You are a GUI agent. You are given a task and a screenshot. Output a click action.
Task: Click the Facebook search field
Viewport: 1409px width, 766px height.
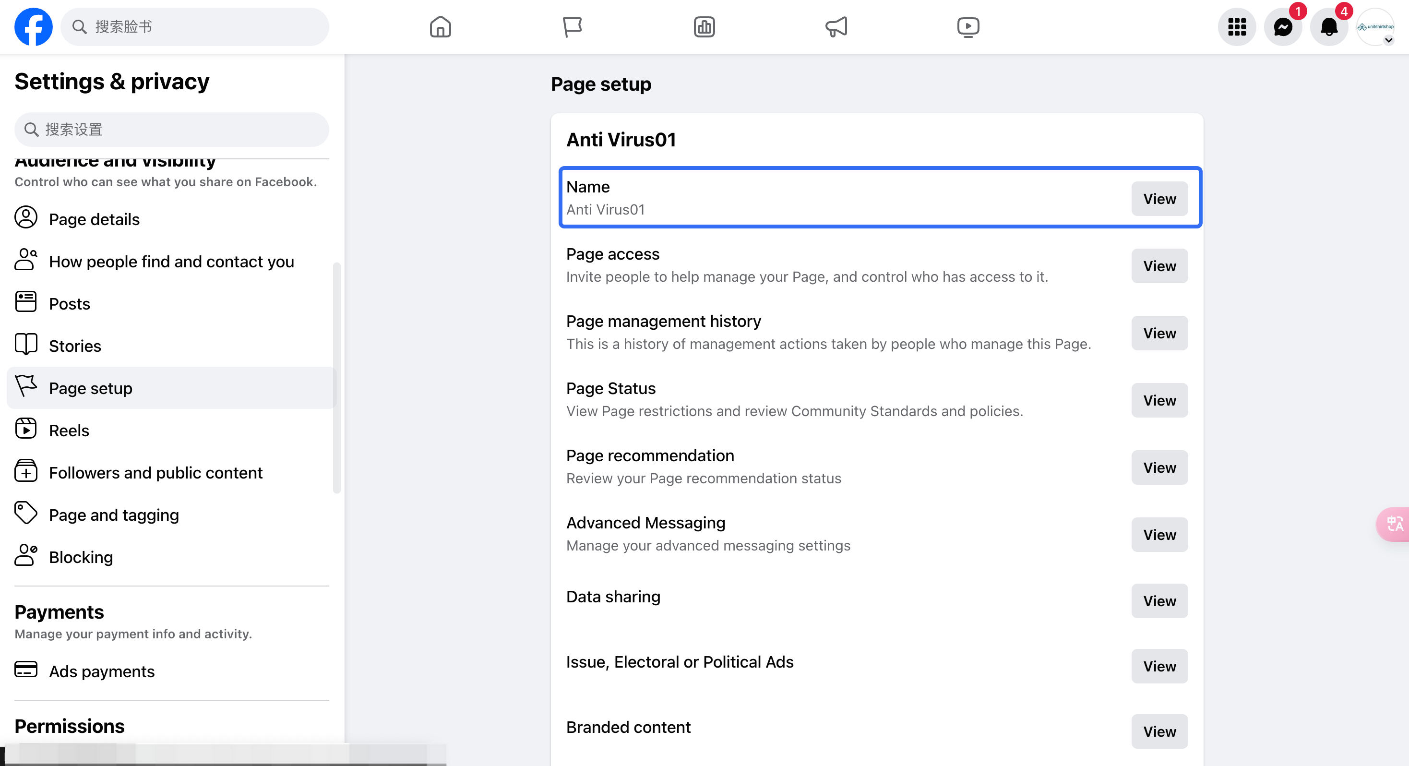(195, 27)
